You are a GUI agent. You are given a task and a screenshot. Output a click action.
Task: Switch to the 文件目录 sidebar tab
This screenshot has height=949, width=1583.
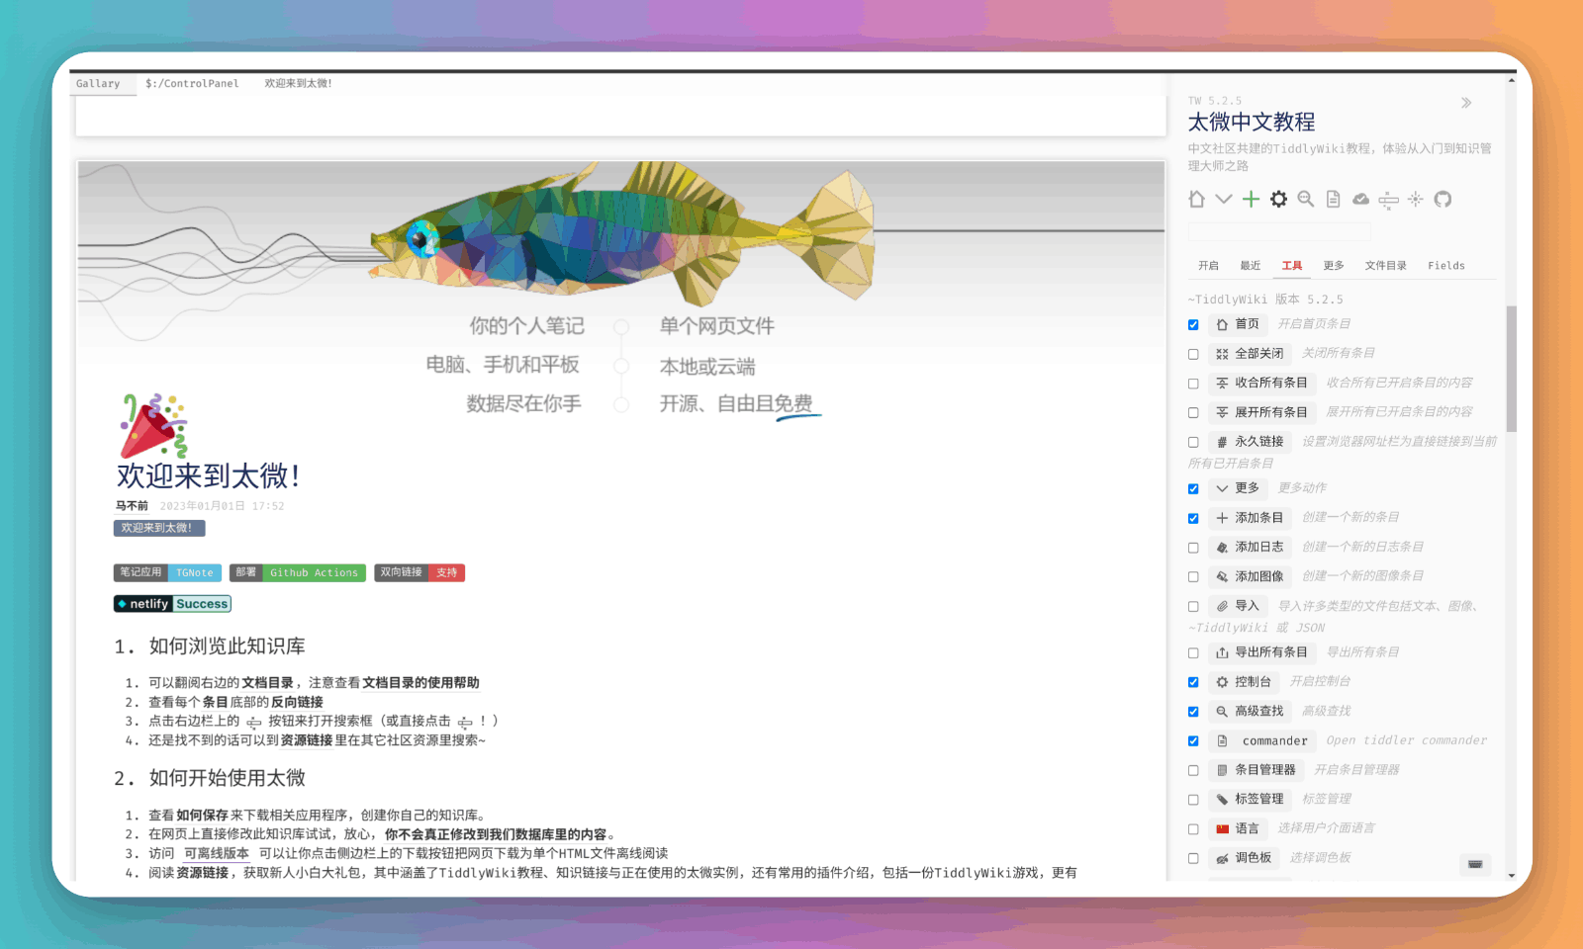coord(1386,266)
